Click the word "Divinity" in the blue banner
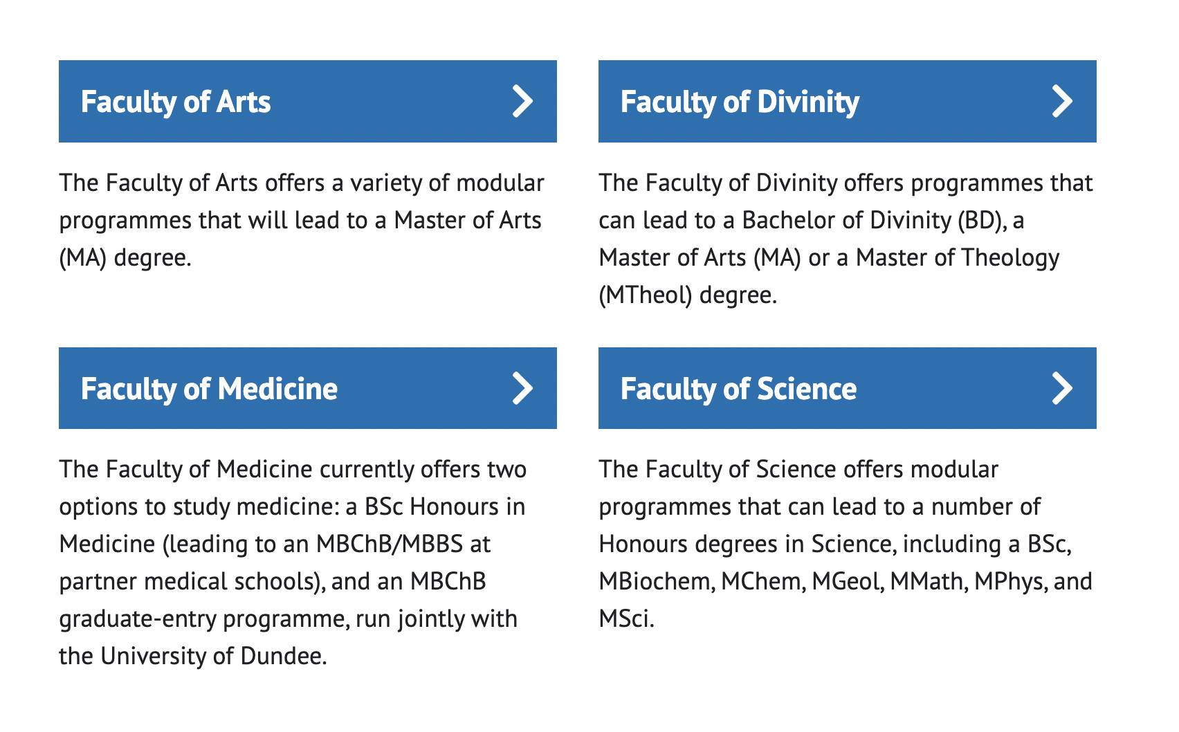1179x732 pixels. tap(808, 102)
